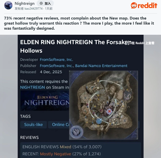Open the Nightreign community avatar
The image size is (161, 158).
8,5
